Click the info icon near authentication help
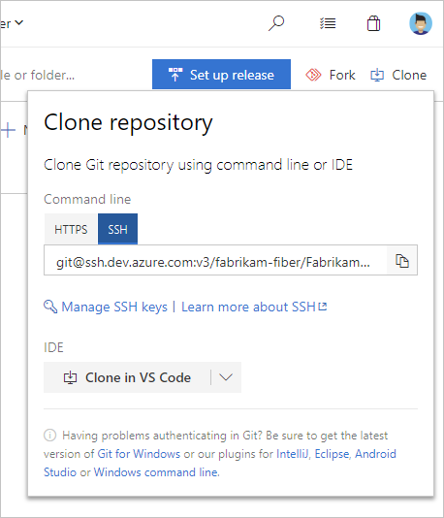 (x=49, y=436)
